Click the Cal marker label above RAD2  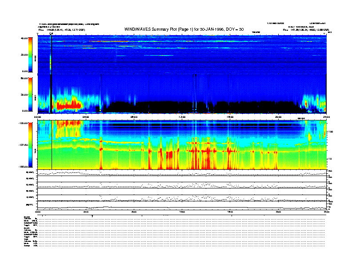51,33
